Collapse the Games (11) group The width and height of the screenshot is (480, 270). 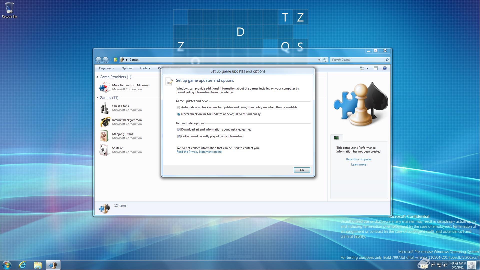tap(97, 98)
